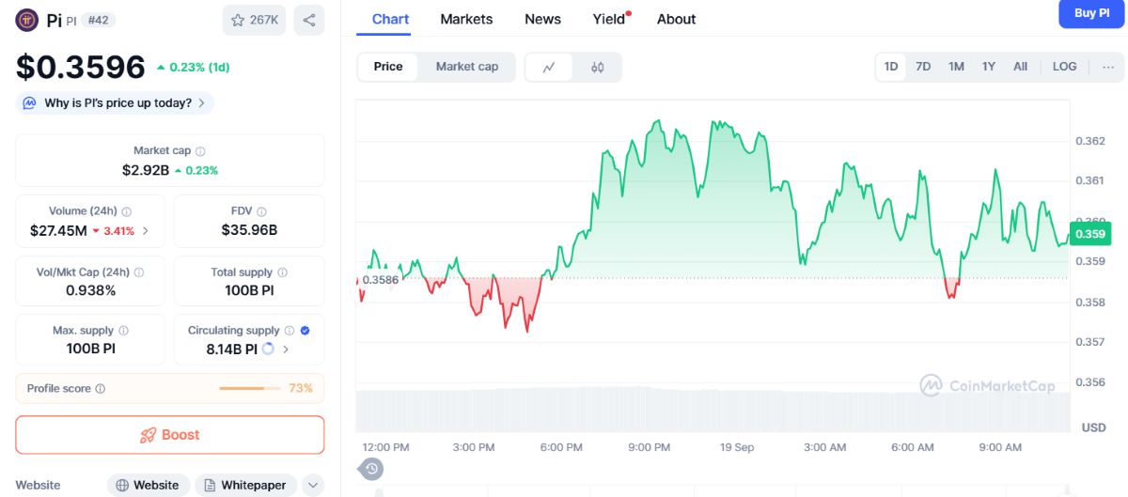1128x497 pixels.
Task: Click the document icon on Whitepaper chip
Action: 210,486
